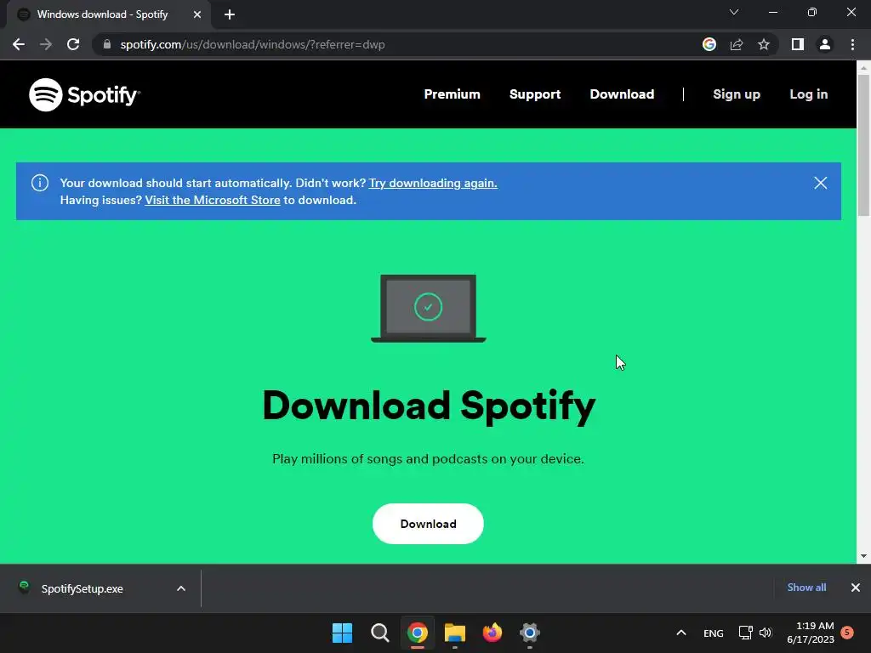Open the SpotifySetup.exe downloaded file

coord(83,588)
